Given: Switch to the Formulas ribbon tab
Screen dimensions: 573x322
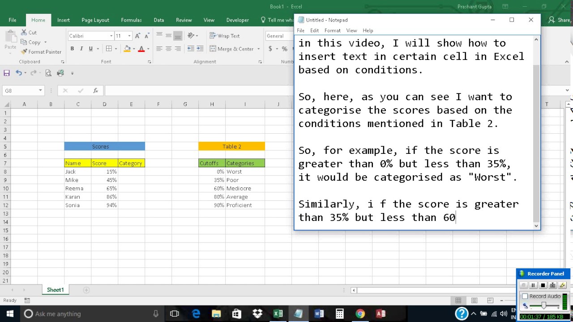Looking at the screenshot, I should coord(131,20).
